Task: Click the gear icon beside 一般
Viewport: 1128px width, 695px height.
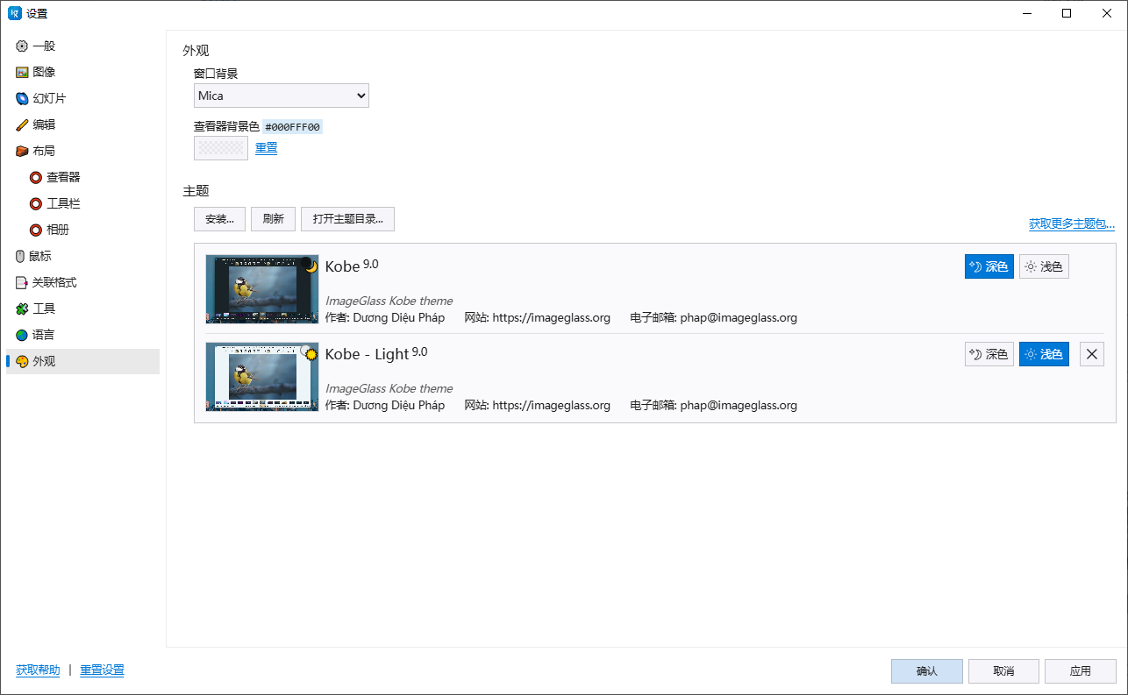Action: (x=22, y=46)
